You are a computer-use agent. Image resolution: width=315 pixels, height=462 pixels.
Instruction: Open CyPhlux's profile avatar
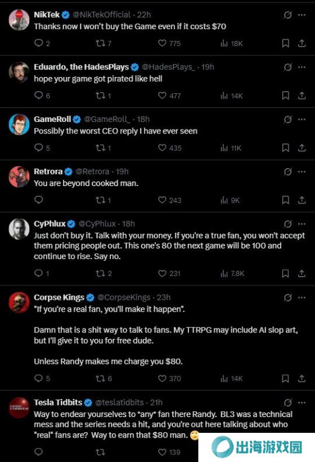pos(19,229)
